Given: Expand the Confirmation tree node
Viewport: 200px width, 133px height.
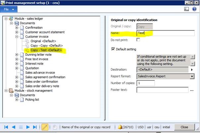Looking at the screenshot, I should [x=17, y=27].
